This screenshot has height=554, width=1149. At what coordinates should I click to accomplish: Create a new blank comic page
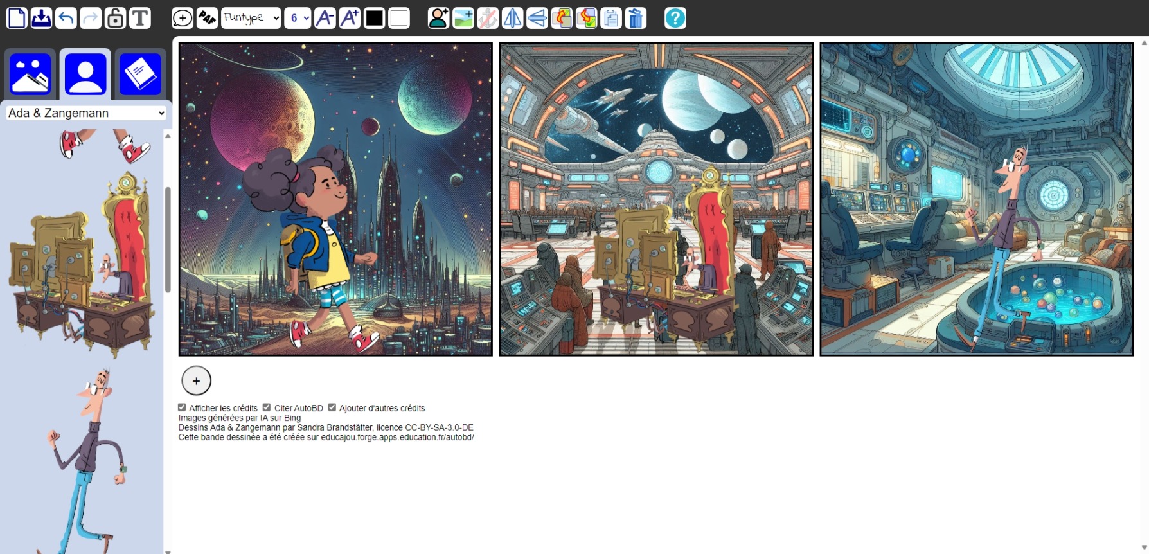click(17, 18)
